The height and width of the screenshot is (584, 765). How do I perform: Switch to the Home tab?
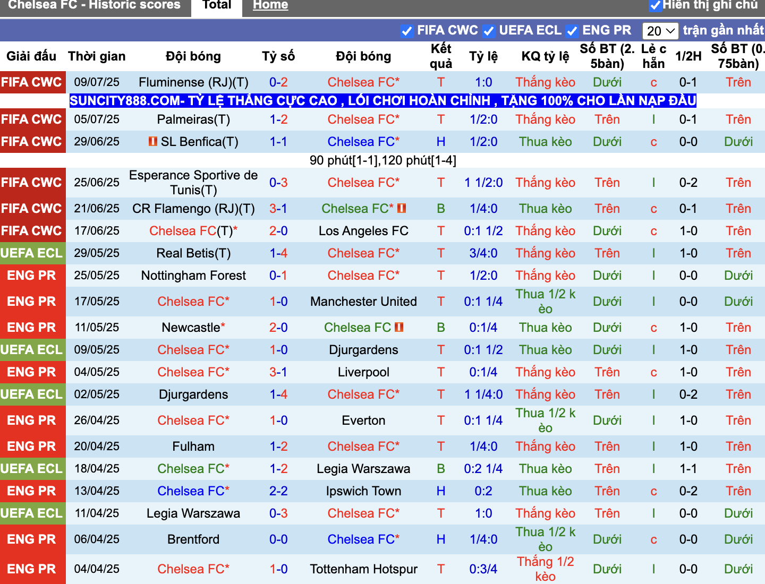click(x=270, y=5)
